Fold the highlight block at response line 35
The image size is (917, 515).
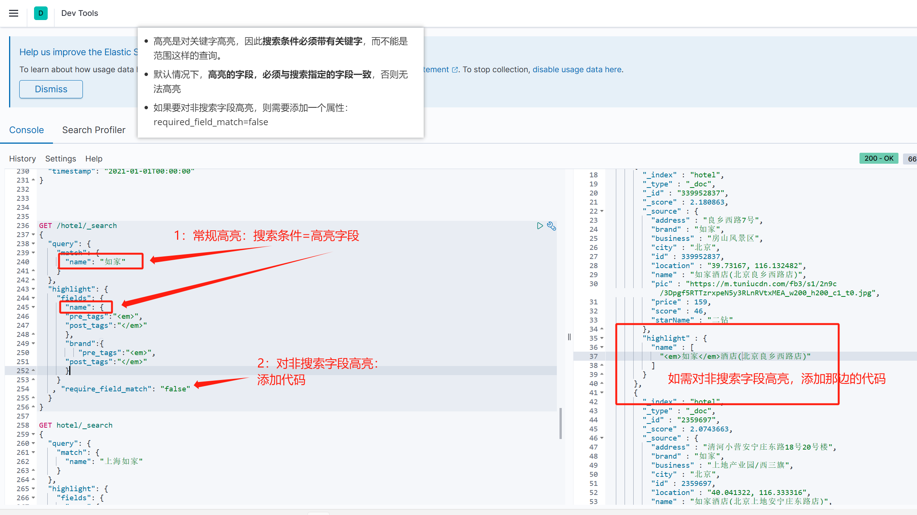tap(602, 338)
